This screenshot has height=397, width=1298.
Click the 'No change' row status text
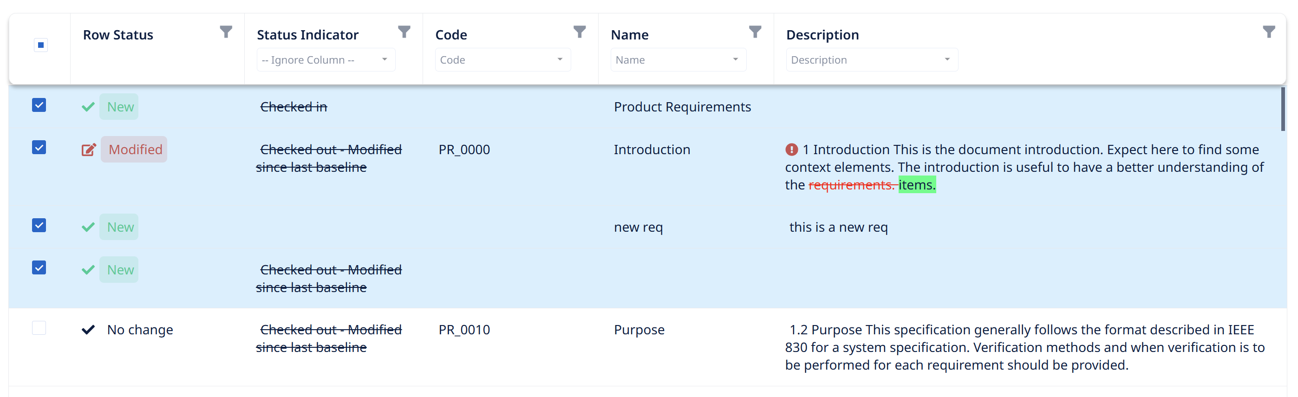[x=140, y=330]
